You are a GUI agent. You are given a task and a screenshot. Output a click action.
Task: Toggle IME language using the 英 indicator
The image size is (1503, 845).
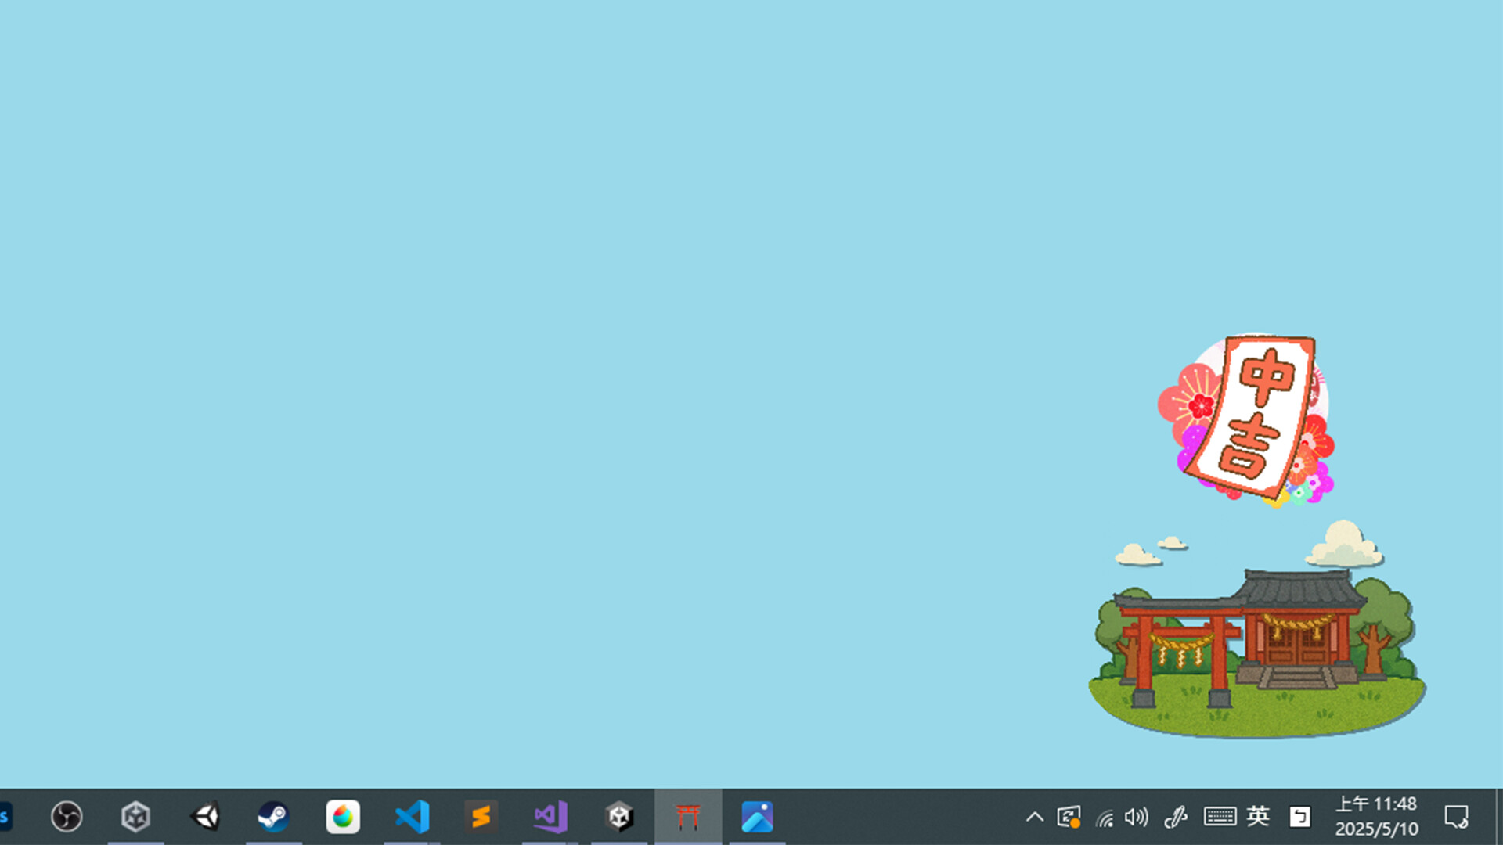click(1258, 817)
